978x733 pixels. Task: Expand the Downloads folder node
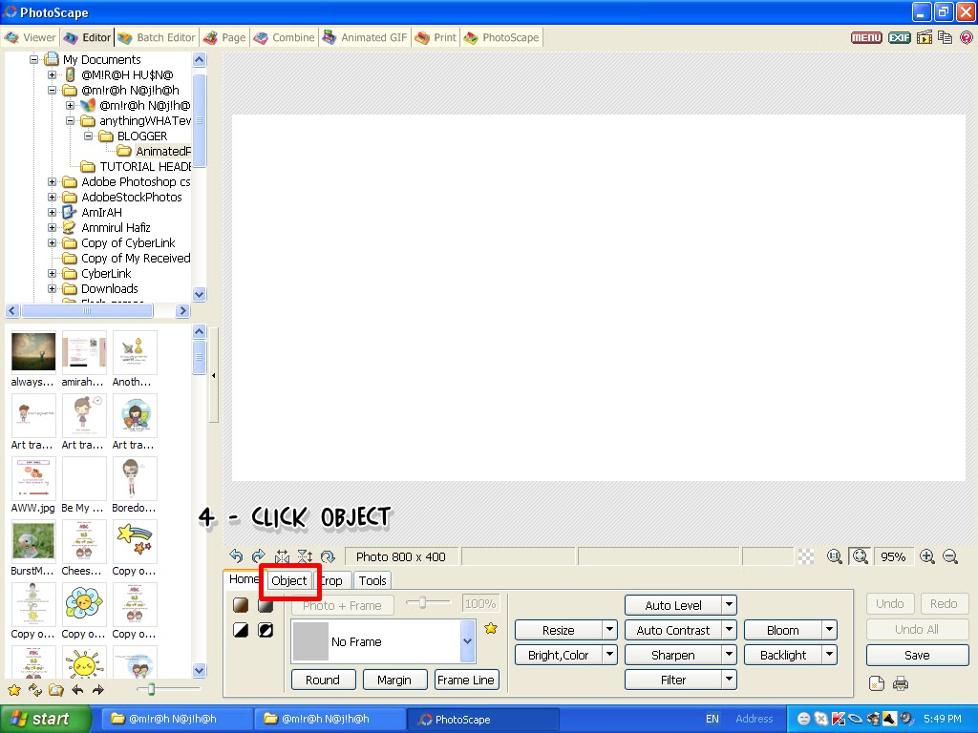tap(53, 288)
